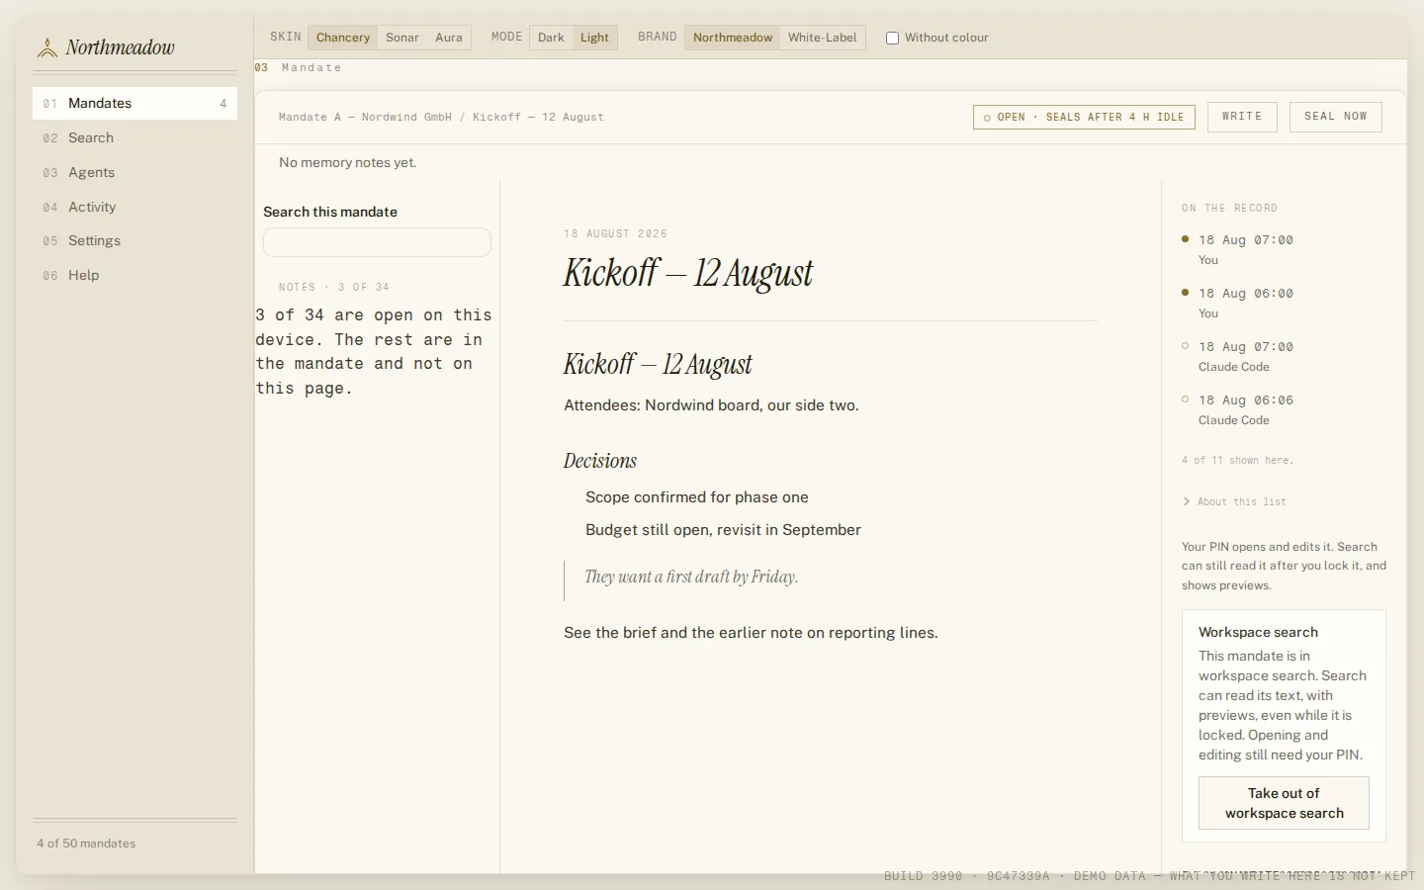Choose the White-Label brand

click(x=822, y=38)
